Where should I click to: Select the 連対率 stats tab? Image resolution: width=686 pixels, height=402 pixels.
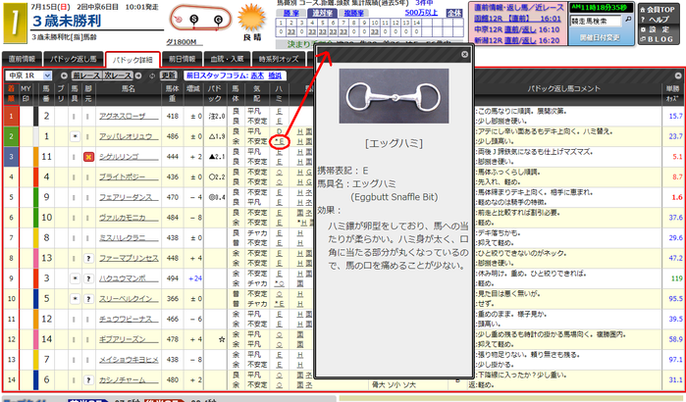pos(322,13)
